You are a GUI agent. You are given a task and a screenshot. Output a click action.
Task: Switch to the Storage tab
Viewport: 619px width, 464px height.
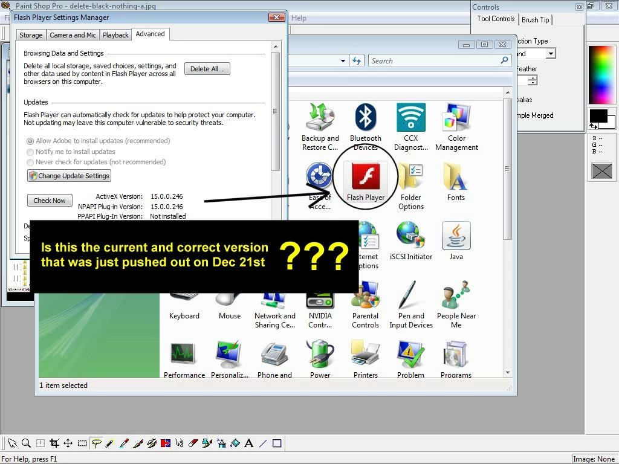click(31, 34)
